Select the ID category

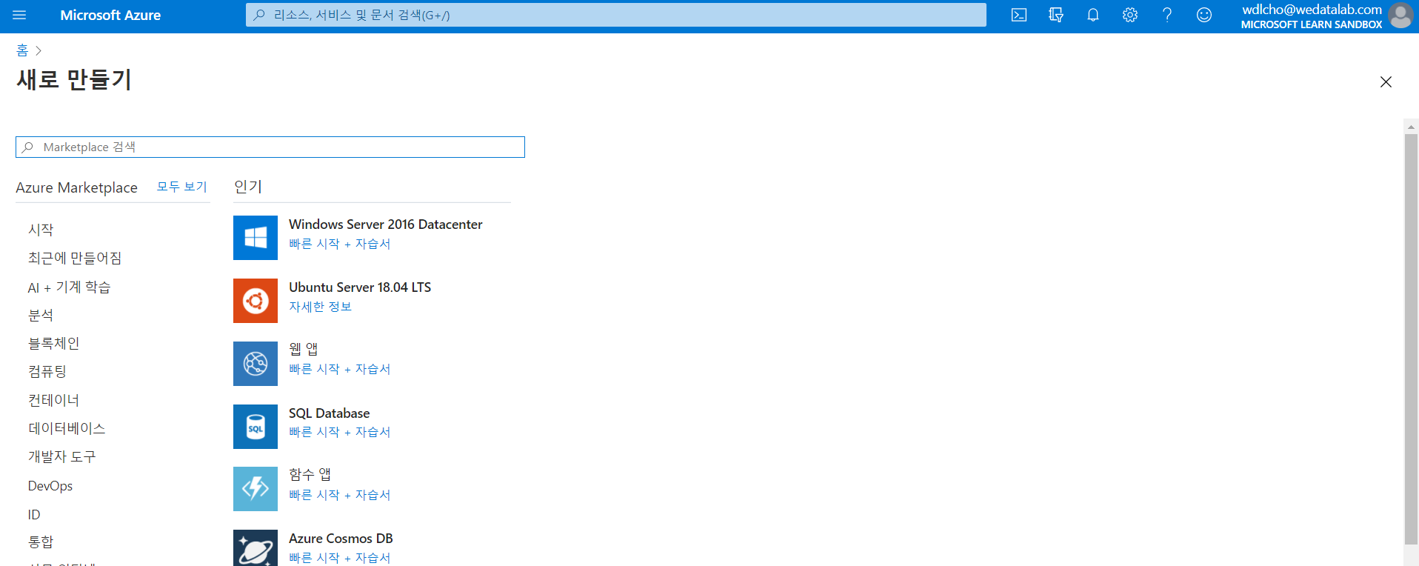click(x=34, y=514)
